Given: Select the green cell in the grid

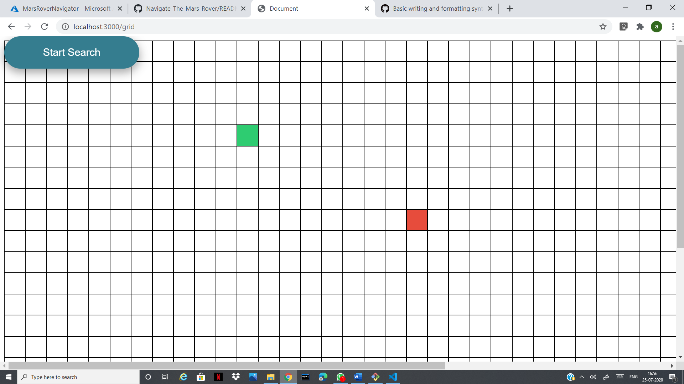Looking at the screenshot, I should click(x=247, y=135).
